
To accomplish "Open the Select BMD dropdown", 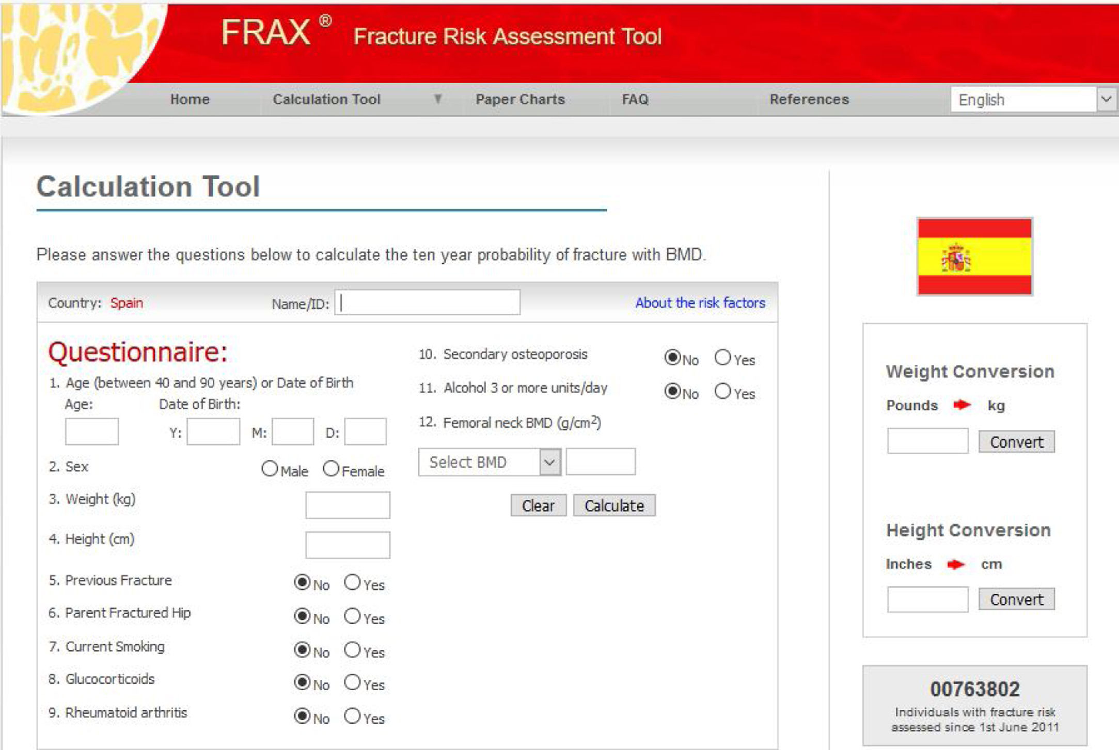I will (489, 462).
